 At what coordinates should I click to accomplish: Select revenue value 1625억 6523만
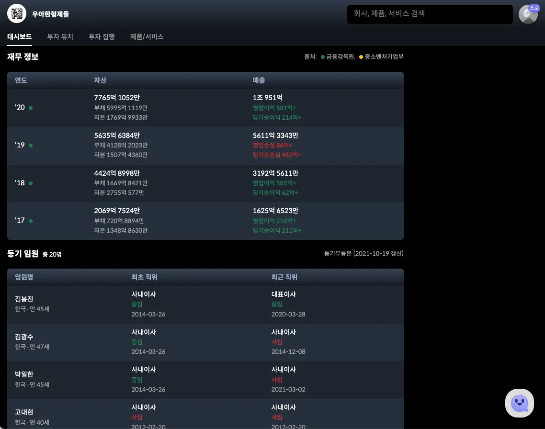[276, 211]
